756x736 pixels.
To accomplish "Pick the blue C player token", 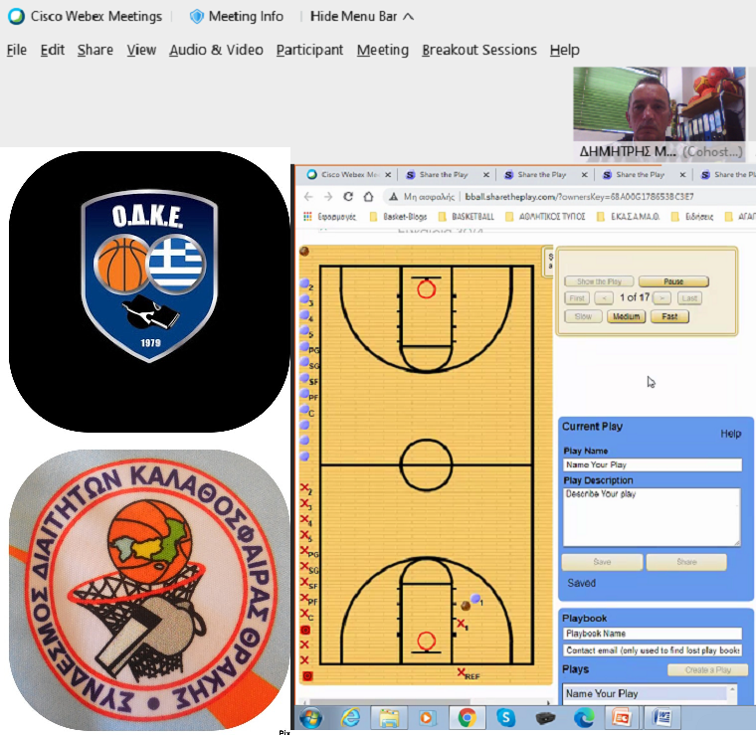I will pyautogui.click(x=304, y=410).
